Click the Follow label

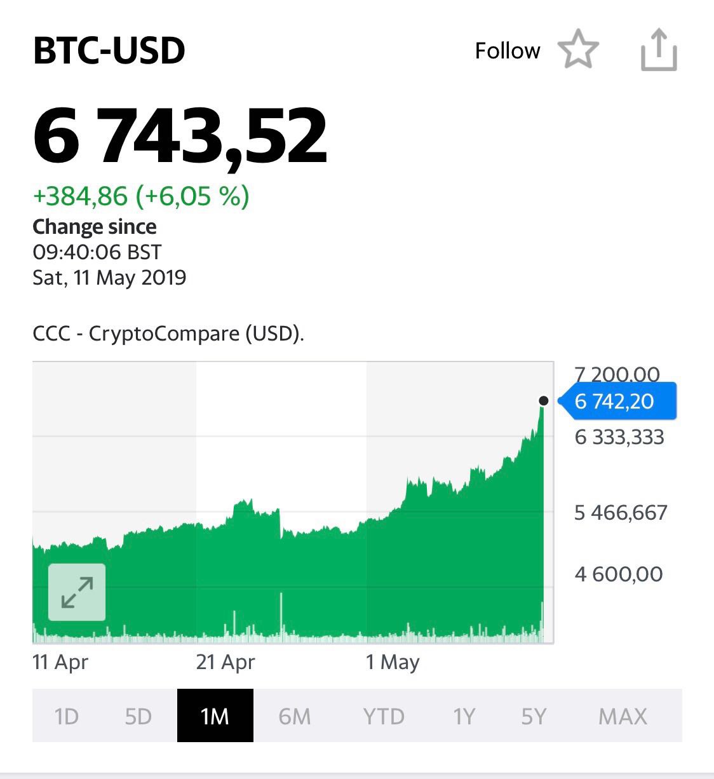[x=508, y=51]
